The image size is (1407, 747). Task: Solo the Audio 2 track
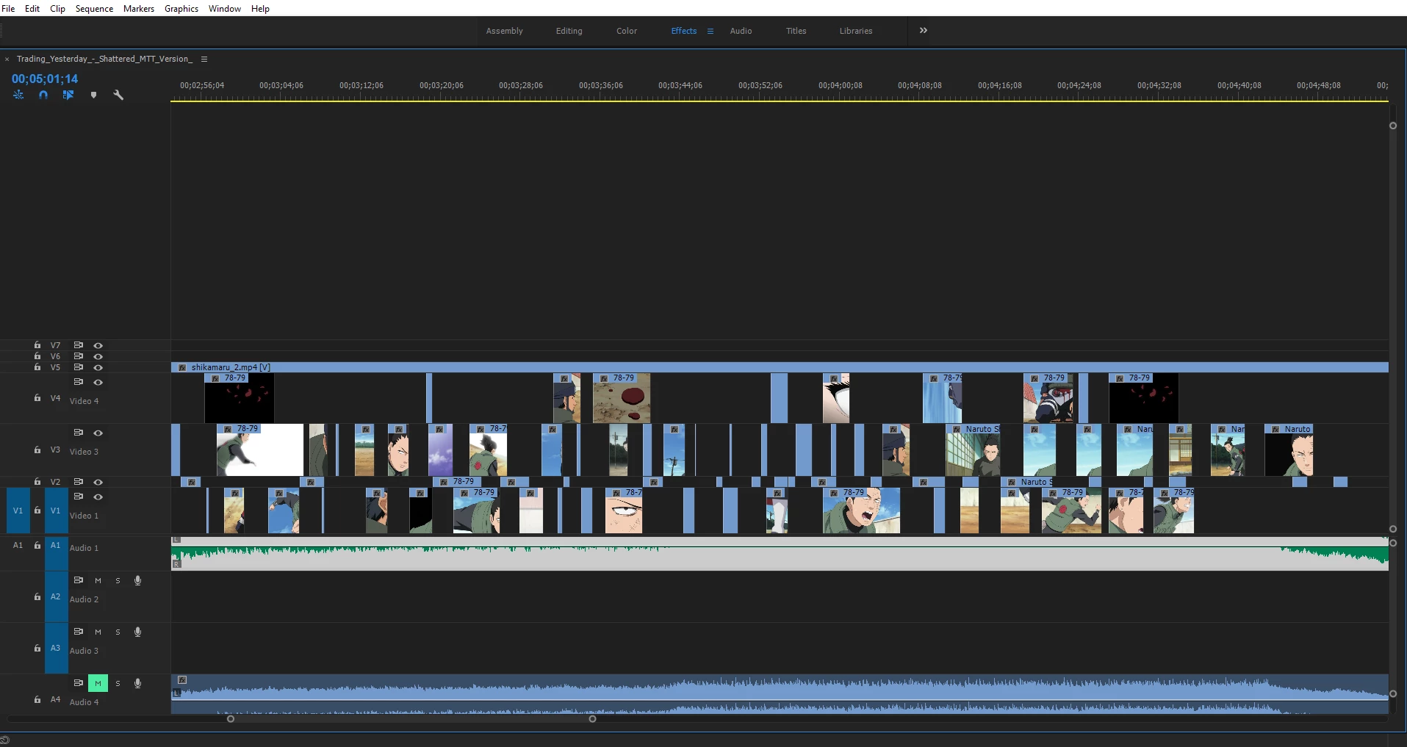pos(118,580)
